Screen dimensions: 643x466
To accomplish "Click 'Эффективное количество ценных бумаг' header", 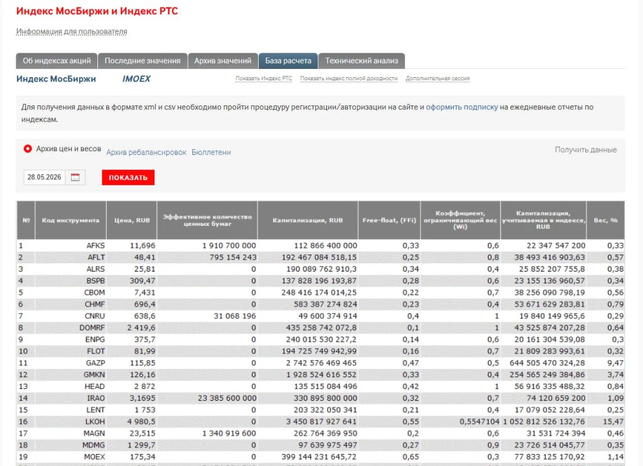I will [x=207, y=220].
